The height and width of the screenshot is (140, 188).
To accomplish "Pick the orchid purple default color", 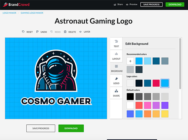I will [x=156, y=105].
